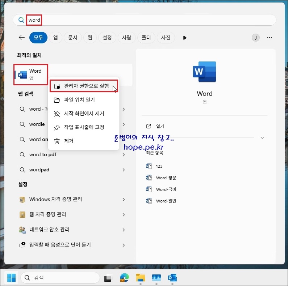The image size is (288, 286).
Task: Select the 웹 filter tab
Action: click(90, 38)
